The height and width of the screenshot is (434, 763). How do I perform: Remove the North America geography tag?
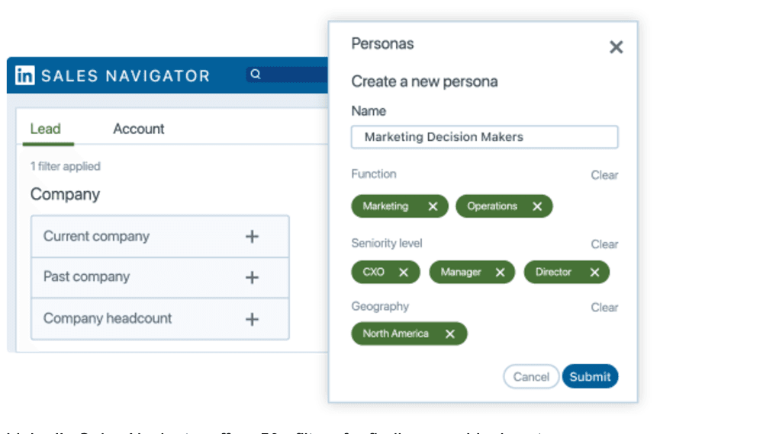pyautogui.click(x=450, y=334)
